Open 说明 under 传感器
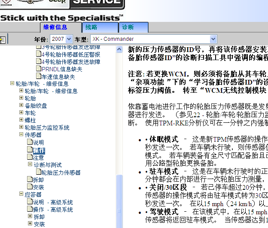Screen dimensions: 268x228 (x=38, y=143)
